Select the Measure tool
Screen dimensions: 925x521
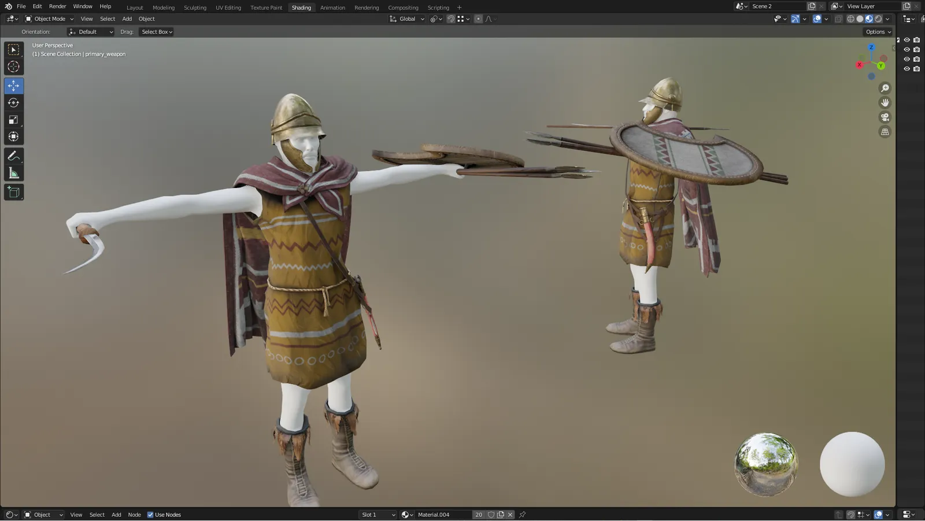click(13, 173)
